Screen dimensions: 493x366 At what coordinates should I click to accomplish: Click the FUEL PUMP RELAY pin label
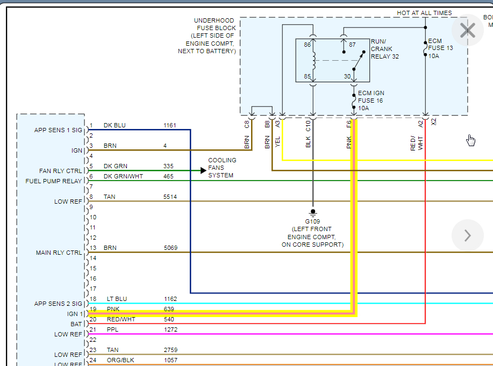[54, 181]
